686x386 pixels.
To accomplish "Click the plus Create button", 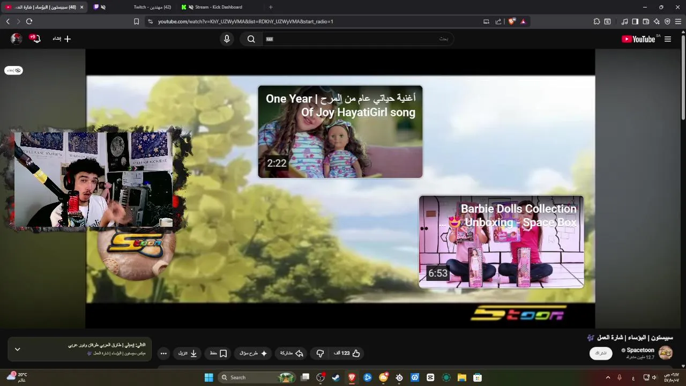I will click(62, 39).
